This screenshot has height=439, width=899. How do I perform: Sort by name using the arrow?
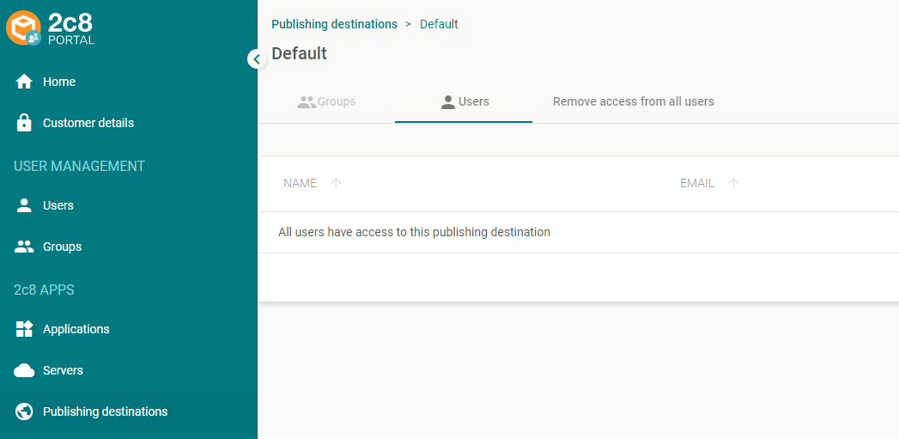pyautogui.click(x=336, y=183)
